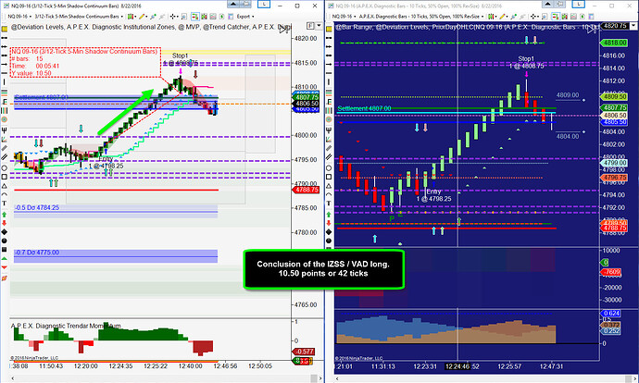
Task: Open the Export menu in left chart
Action: (245, 17)
